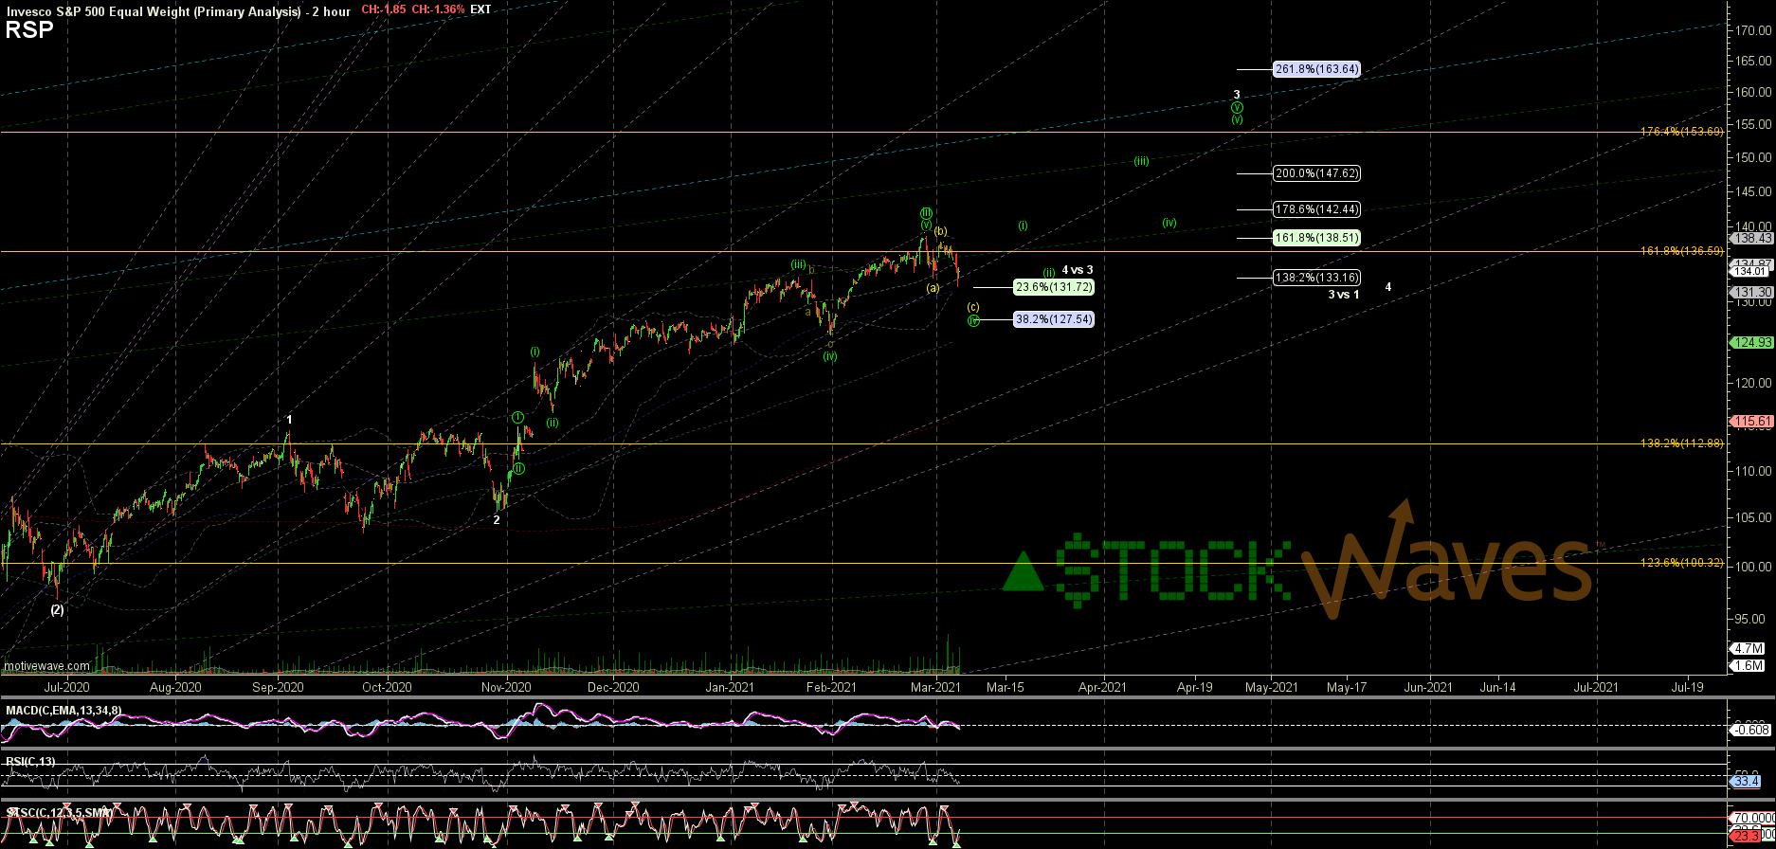Click the 4.7M volume tag
The image size is (1776, 849).
tap(1748, 648)
